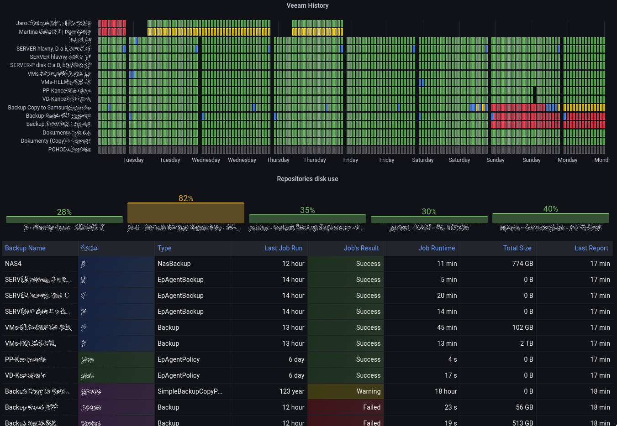Click the 13 min job runtime cell
Screen dimensions: 617x426
(422, 343)
